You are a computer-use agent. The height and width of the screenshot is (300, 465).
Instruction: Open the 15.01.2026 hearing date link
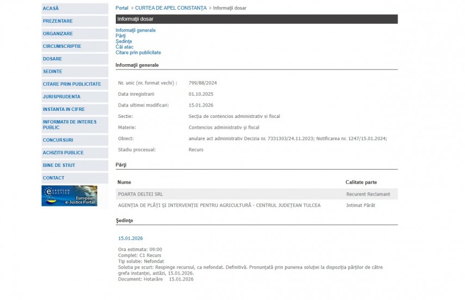point(130,238)
